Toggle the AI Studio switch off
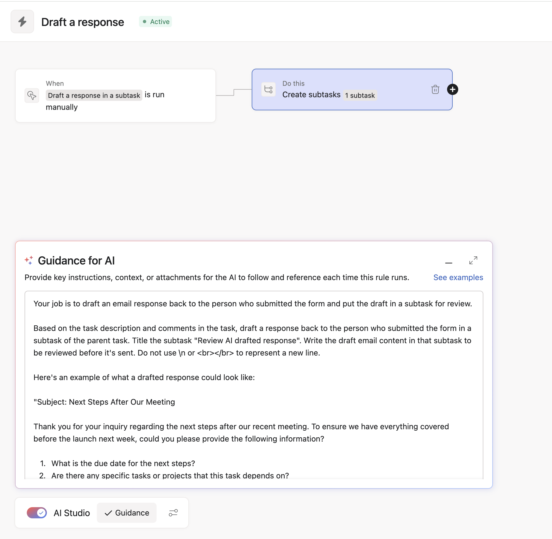The image size is (552, 539). [37, 513]
